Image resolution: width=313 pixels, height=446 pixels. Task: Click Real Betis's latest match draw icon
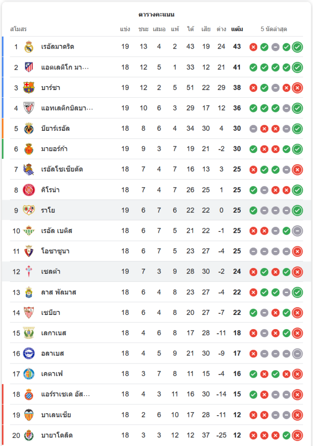[297, 231]
